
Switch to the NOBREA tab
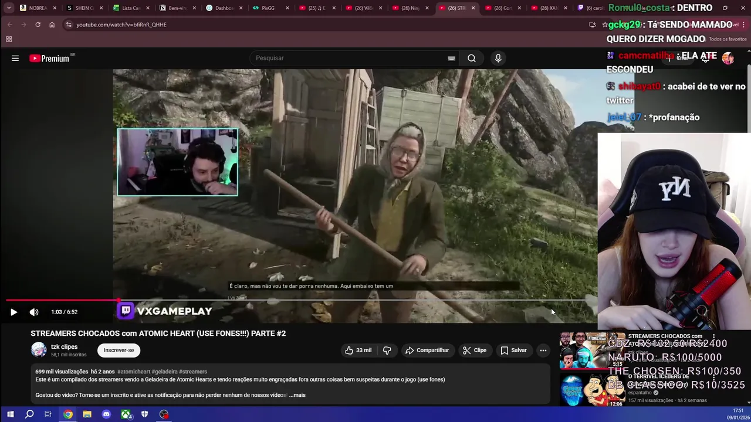[38, 8]
